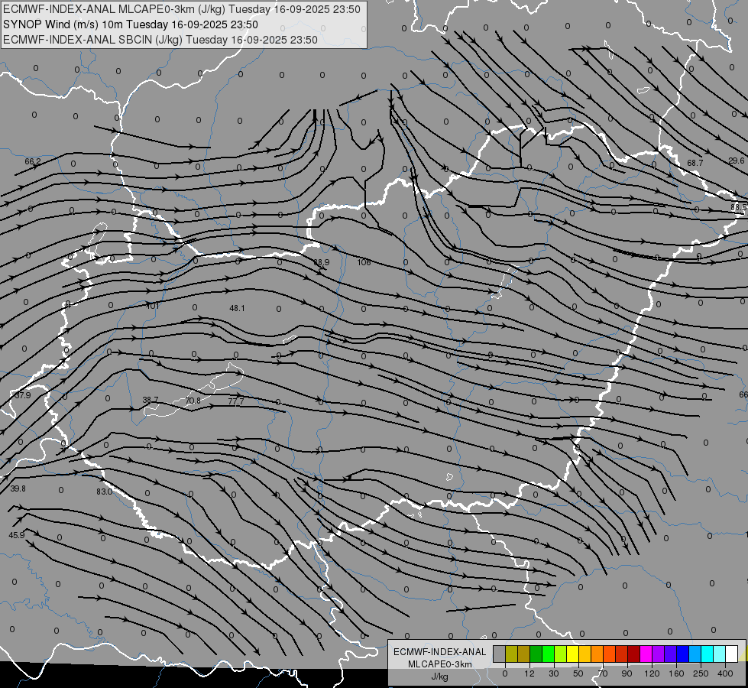Click the 50 tick label on the legend scale
Image resolution: width=748 pixels, height=688 pixels.
click(578, 673)
